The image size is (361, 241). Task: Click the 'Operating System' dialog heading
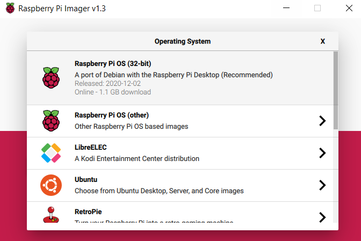(x=183, y=41)
